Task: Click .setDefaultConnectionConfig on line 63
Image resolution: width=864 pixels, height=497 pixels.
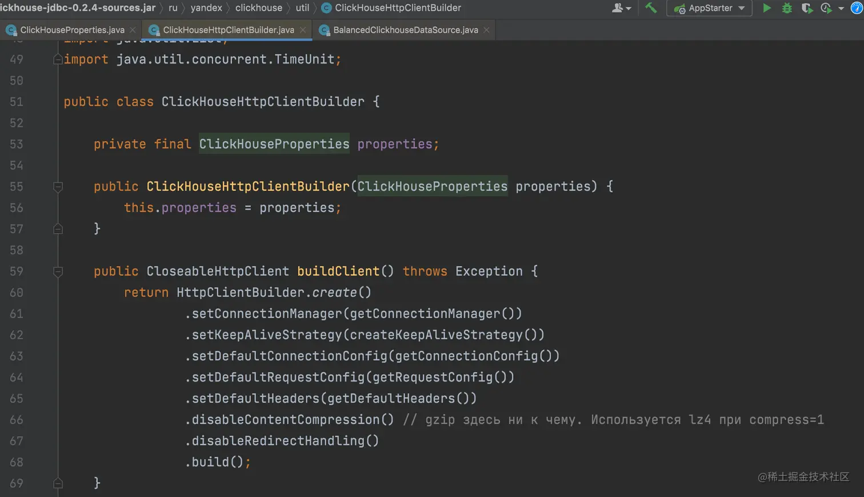Action: 286,356
